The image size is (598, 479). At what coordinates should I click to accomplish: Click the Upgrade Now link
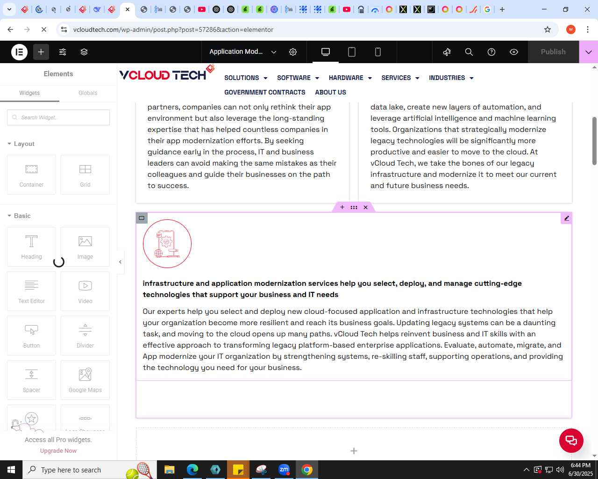[58, 451]
